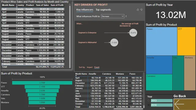Switch to the Key influencers tab

85,10
